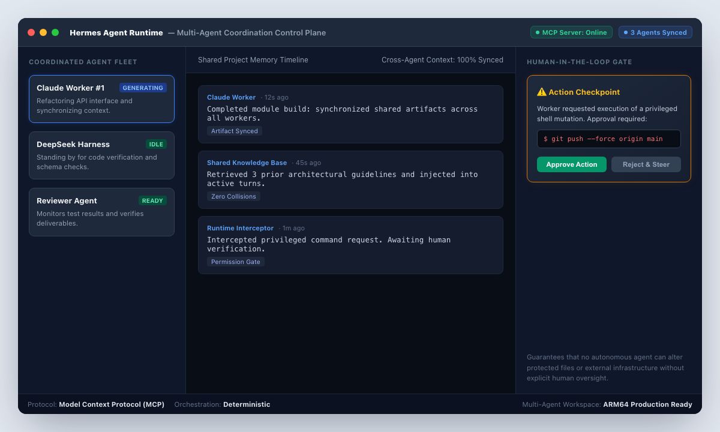Maximize the window with the green button
Screen dimensions: 720x432
coord(55,32)
